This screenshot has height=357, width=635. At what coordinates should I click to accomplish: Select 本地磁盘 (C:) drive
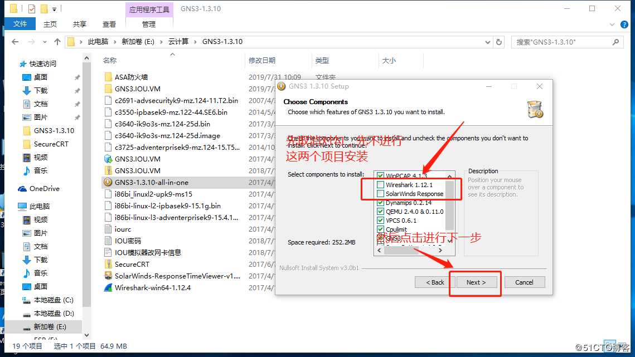point(54,300)
